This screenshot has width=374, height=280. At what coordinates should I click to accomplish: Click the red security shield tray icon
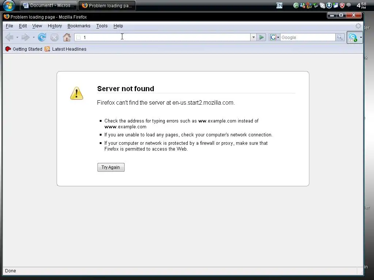point(342,5)
